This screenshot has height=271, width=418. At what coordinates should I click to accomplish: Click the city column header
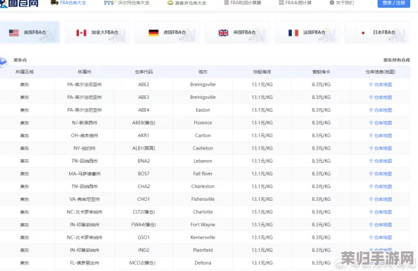click(x=203, y=72)
